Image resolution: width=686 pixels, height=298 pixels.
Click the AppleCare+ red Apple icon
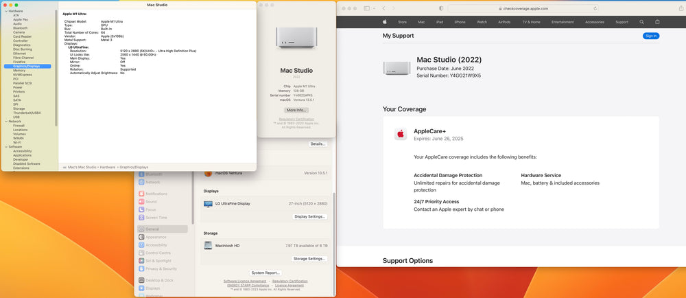click(401, 134)
